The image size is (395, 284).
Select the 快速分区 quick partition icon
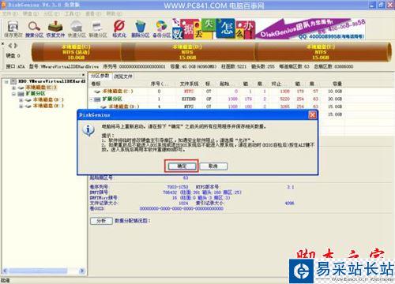tap(77, 28)
